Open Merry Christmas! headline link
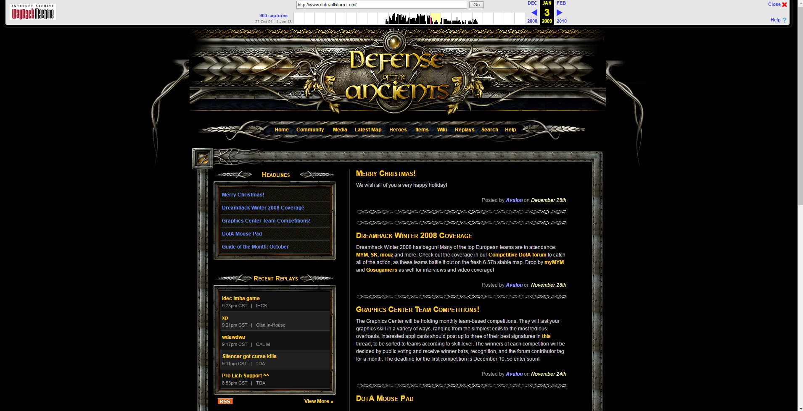 click(x=243, y=195)
